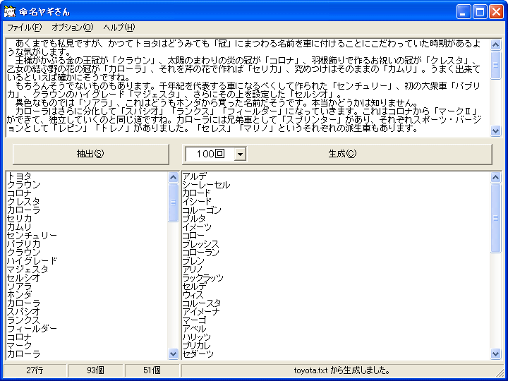Screen dimensions: 508x381
Task: Select ハイグレード in the extracted list
Action: (x=32, y=261)
